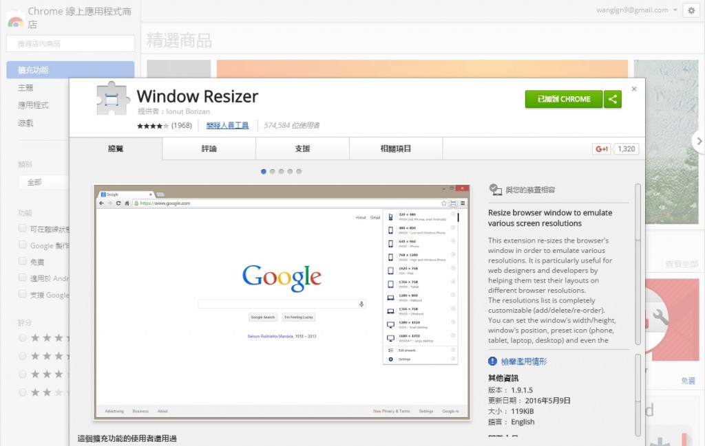Click the third carousel dot indicator
Screen dimensions: 705x446
click(x=281, y=171)
